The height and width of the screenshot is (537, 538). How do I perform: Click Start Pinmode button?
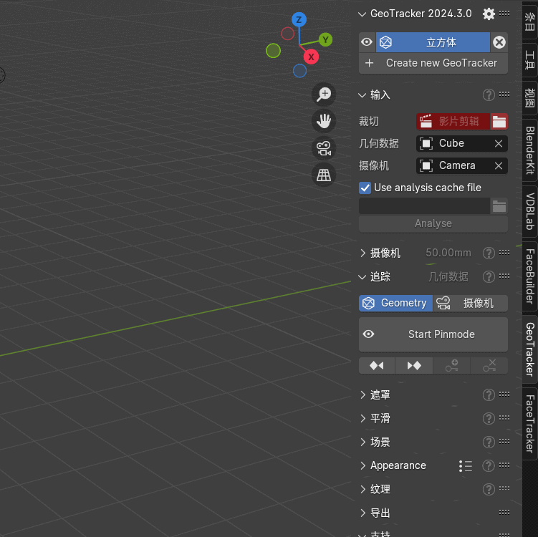[x=433, y=334]
